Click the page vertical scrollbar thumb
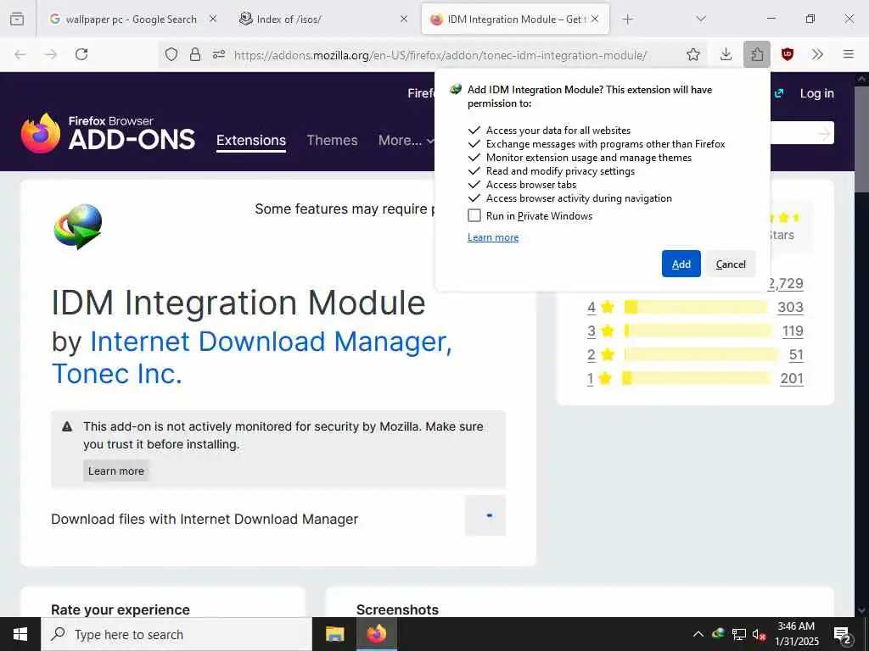 [x=862, y=138]
